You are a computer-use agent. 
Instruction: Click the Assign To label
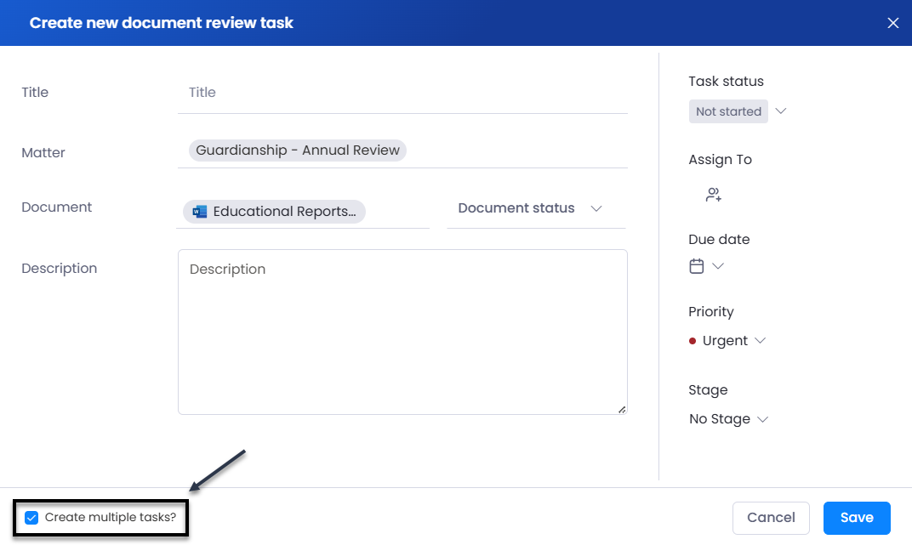click(720, 160)
